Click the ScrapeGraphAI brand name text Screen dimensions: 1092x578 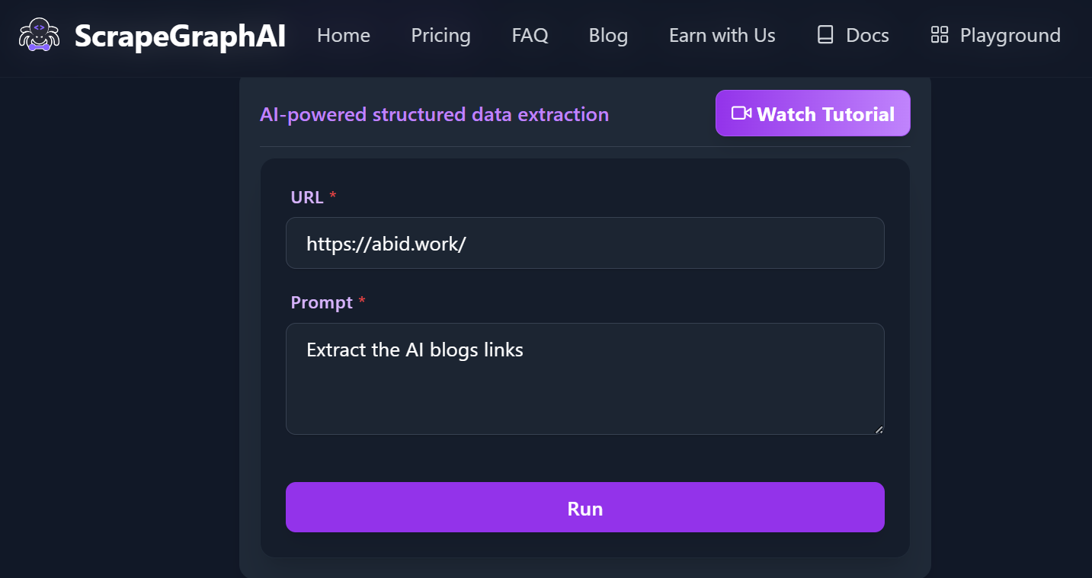(x=180, y=36)
